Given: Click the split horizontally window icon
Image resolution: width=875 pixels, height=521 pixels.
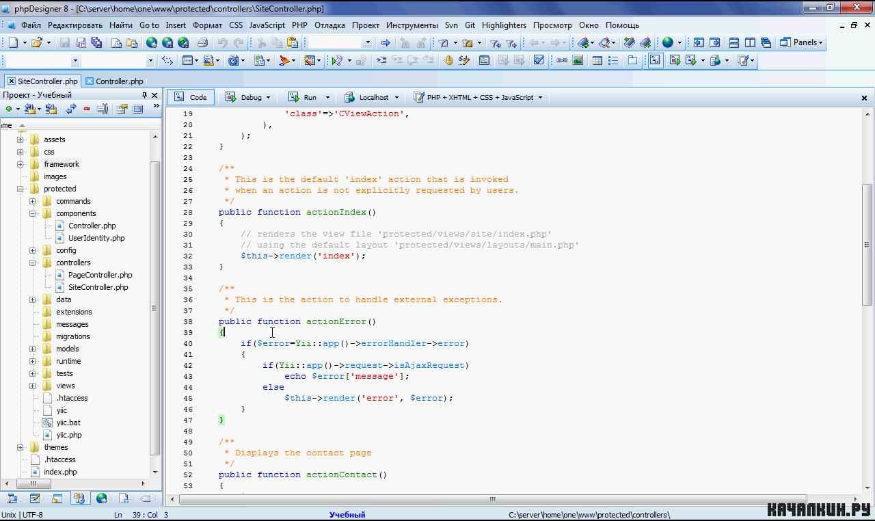Looking at the screenshot, I should pyautogui.click(x=733, y=42).
